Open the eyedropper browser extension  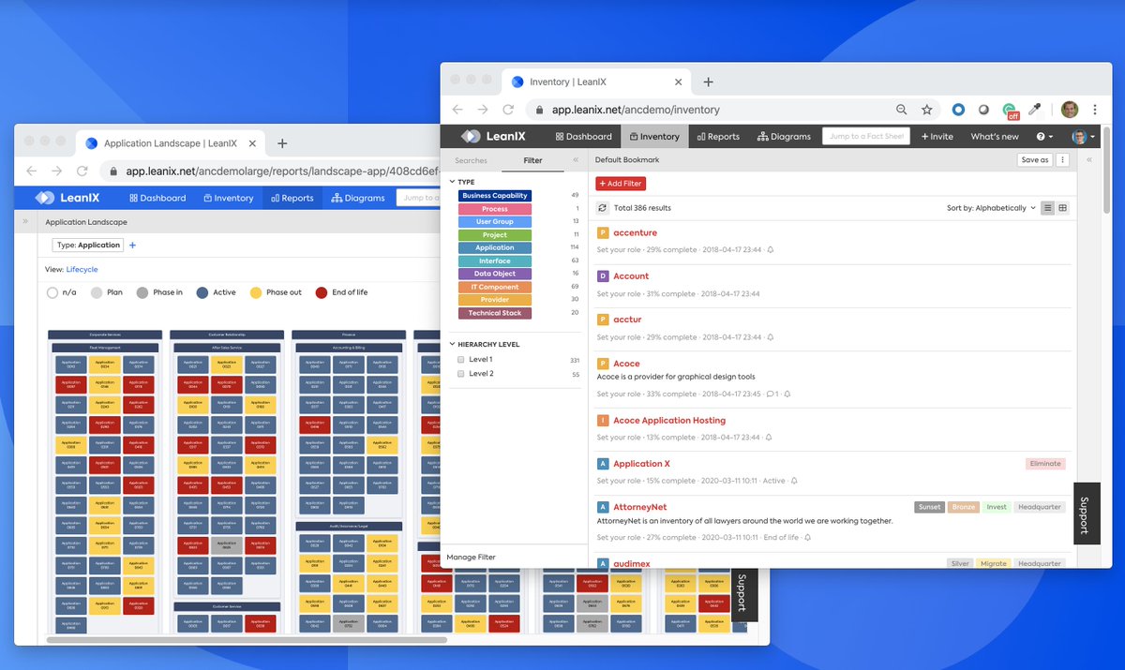[x=1036, y=110]
